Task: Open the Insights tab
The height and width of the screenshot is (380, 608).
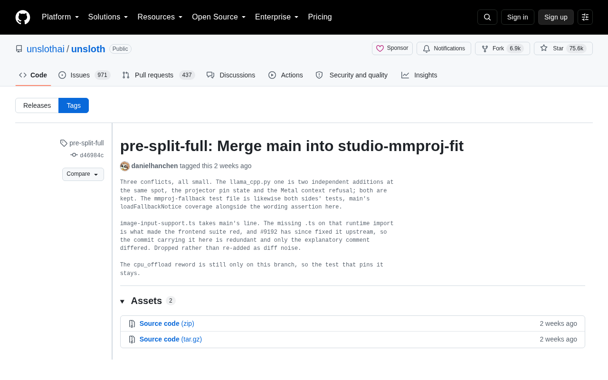Action: (419, 75)
